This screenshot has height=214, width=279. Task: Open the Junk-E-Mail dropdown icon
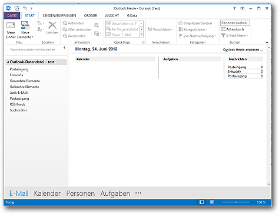click(41, 29)
